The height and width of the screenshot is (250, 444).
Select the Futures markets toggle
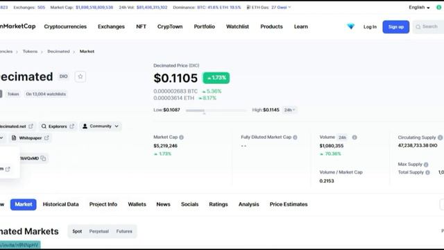point(124,231)
